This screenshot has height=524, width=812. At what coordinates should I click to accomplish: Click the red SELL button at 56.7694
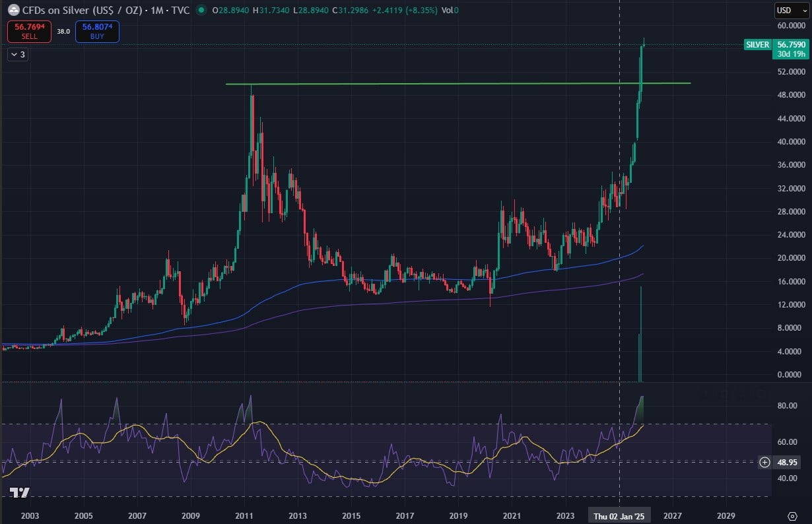point(32,32)
